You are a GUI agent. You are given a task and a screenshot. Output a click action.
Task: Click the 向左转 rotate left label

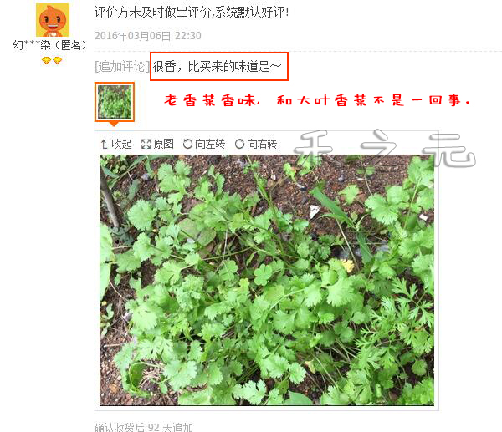coord(210,144)
